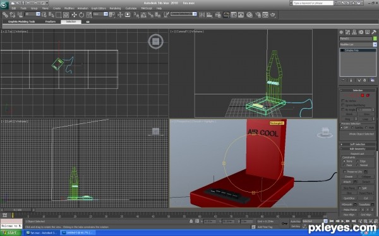Switch to the Hierarchy command panel tab
The width and height of the screenshot is (379, 236).
(x=354, y=32)
